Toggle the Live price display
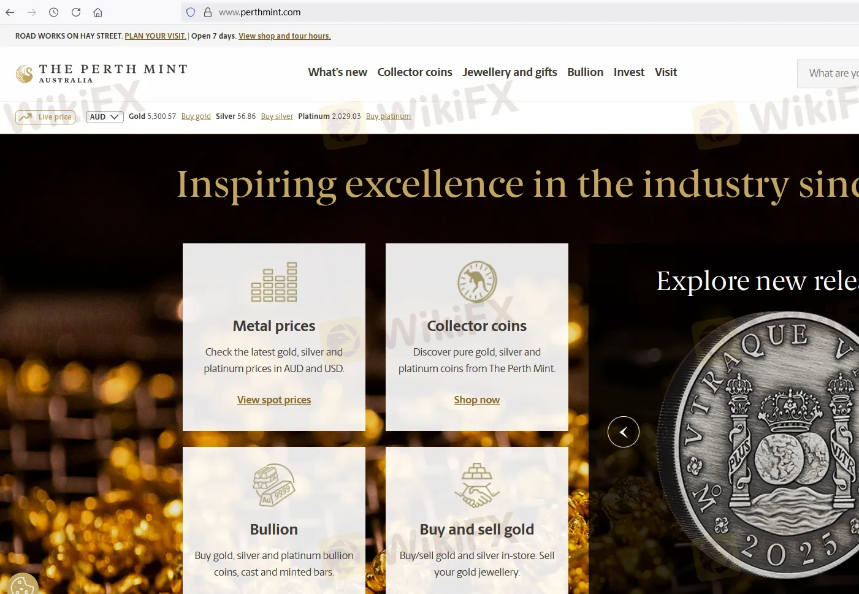Viewport: 859px width, 594px height. (x=45, y=116)
